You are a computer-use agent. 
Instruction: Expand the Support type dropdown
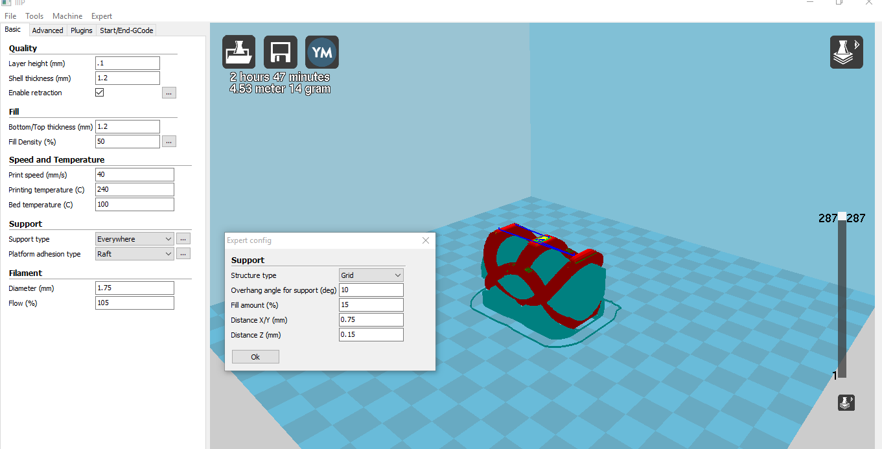pos(135,238)
